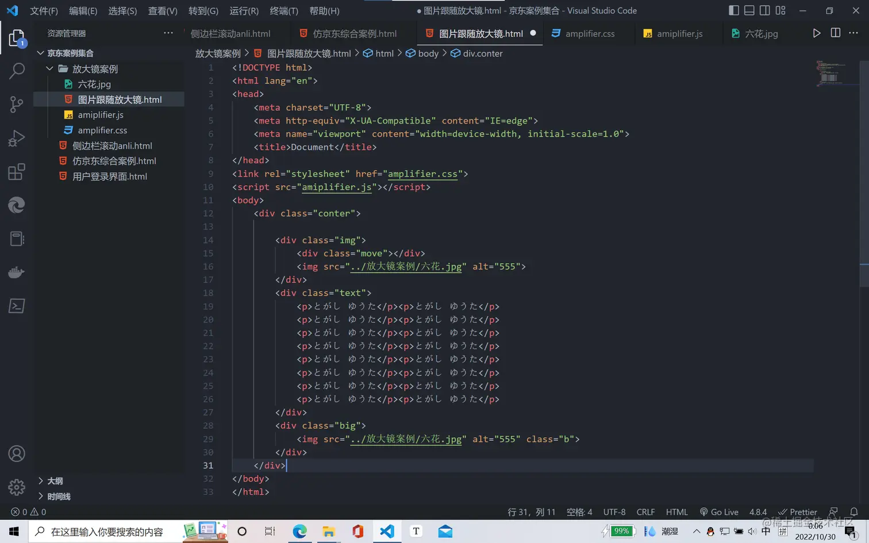Screen dimensions: 869x543
Task: Open notifications bell in status bar
Action: [854, 512]
